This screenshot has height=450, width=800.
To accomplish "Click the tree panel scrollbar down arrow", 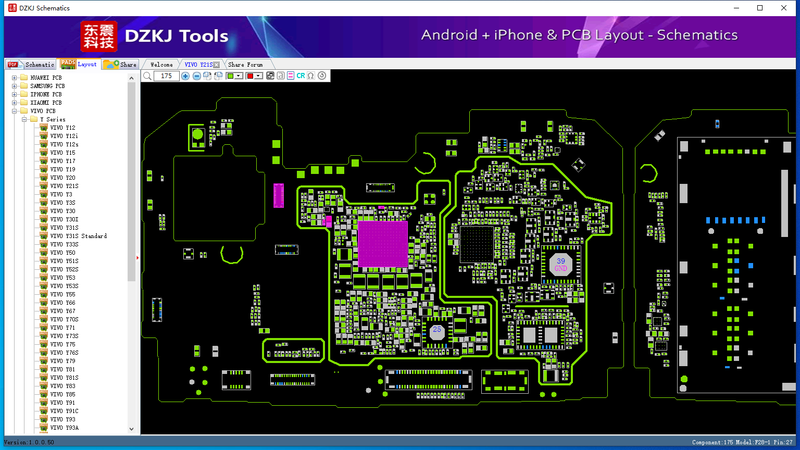I will pyautogui.click(x=131, y=429).
